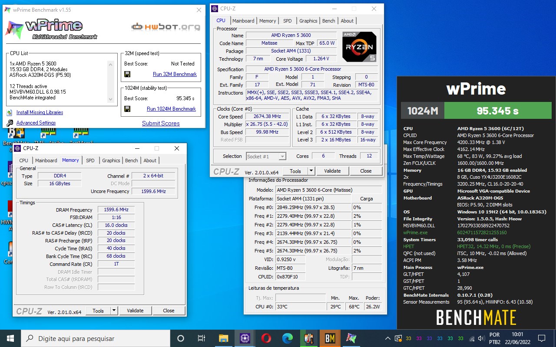
Task: Click the POR PTB2 language indicator
Action: (495, 338)
